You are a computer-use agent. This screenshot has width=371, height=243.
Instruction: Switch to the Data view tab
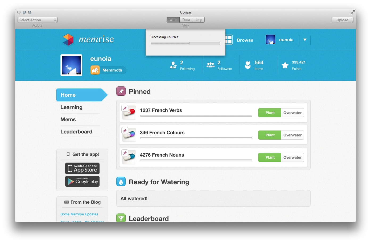(186, 20)
